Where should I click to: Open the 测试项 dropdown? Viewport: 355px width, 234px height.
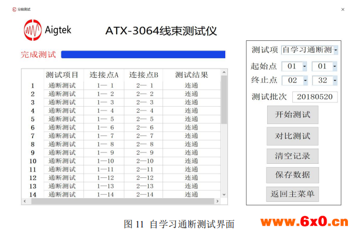click(x=335, y=50)
